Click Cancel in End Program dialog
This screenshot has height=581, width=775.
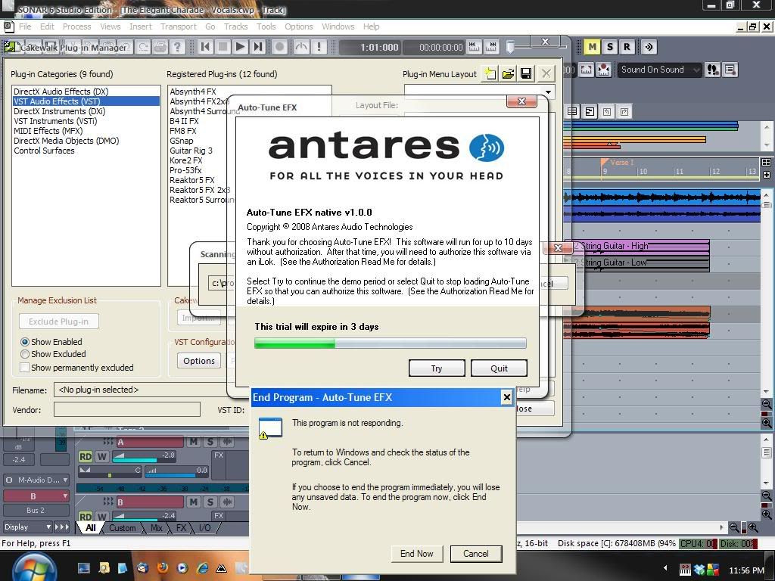tap(476, 554)
